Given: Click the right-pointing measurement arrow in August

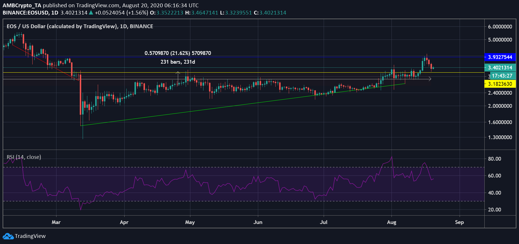Looking at the screenshot, I should pyautogui.click(x=430, y=79).
